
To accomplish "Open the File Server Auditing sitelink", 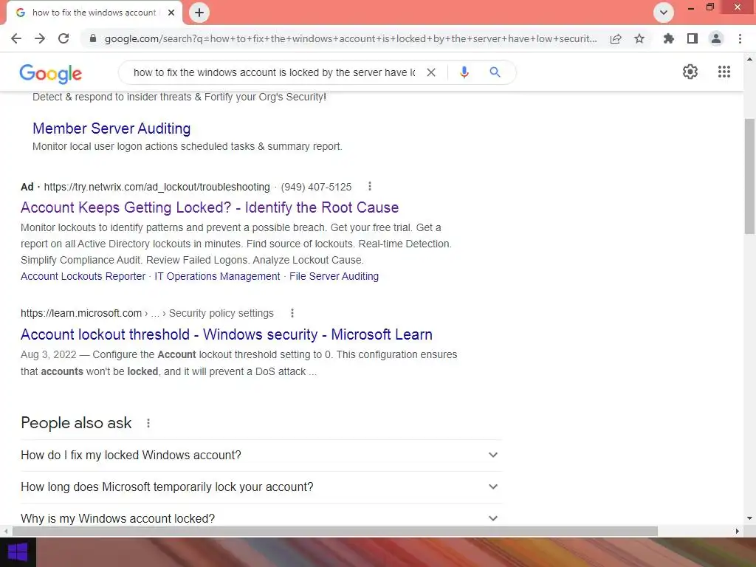I will tap(334, 276).
